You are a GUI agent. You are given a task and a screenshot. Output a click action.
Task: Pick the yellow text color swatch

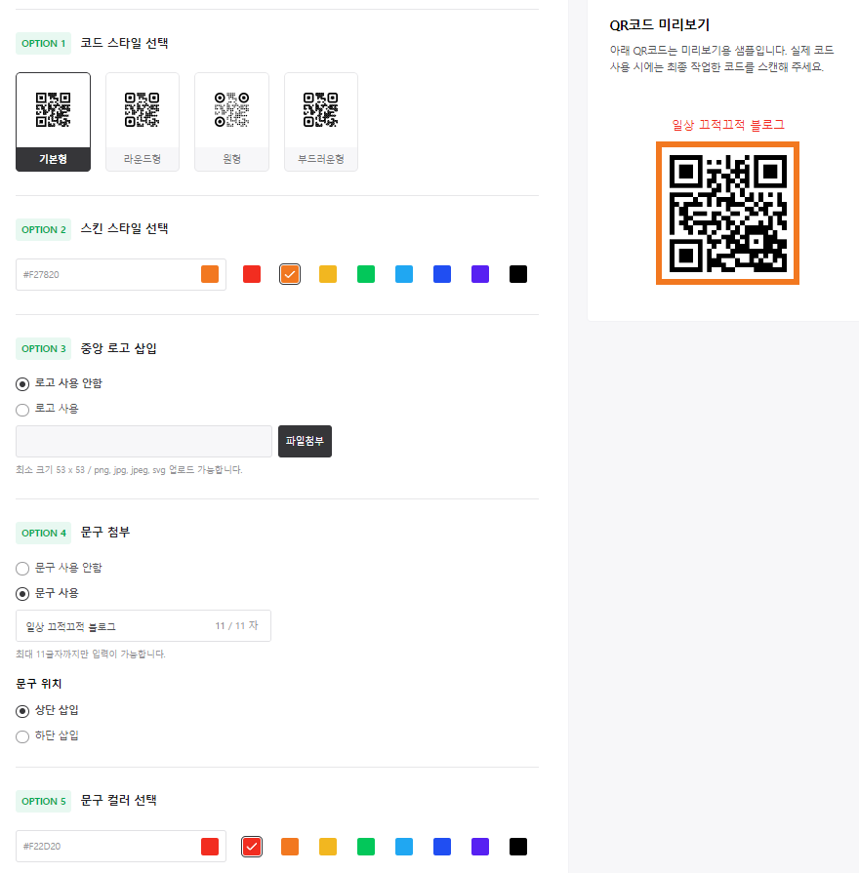click(328, 847)
